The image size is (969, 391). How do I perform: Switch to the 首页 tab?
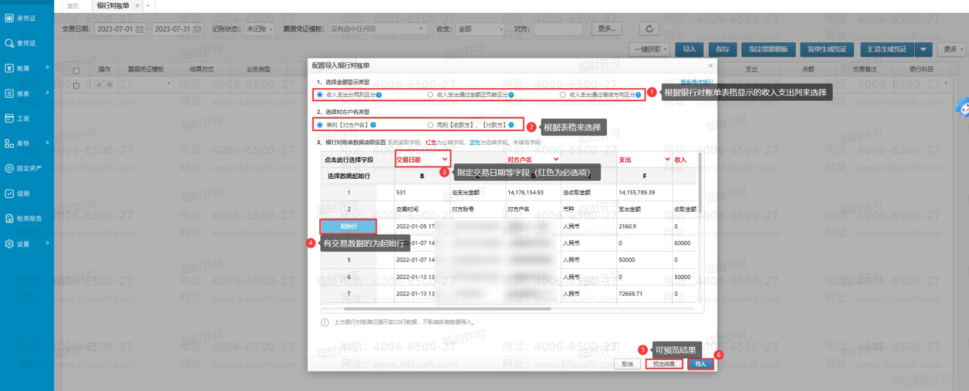(x=73, y=6)
